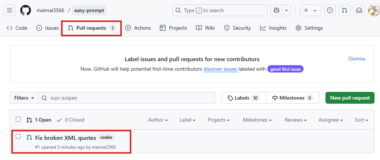Open the notifications inbox icon

[359, 11]
